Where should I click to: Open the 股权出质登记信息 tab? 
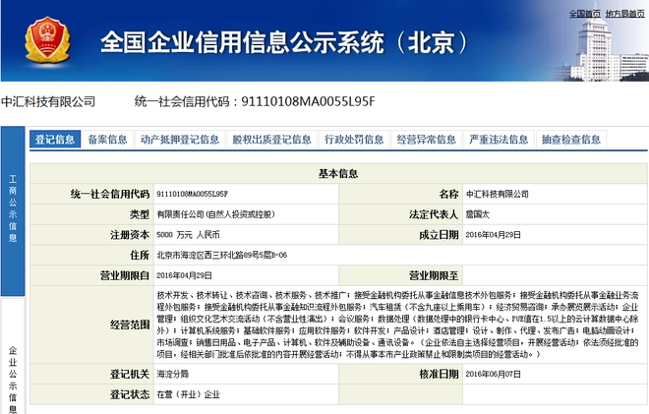[x=272, y=139]
